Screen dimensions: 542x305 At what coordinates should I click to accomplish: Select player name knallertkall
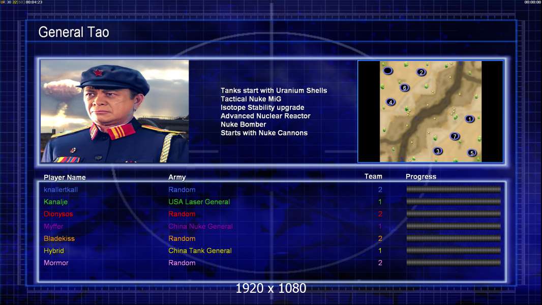pos(61,190)
